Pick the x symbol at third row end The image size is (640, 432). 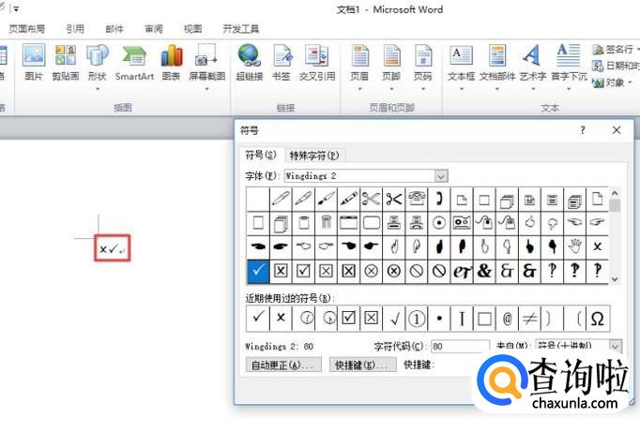coord(598,246)
